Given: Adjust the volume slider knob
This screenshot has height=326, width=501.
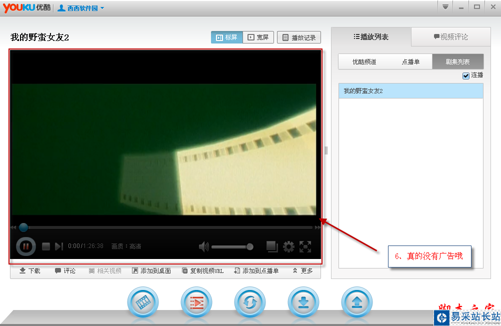Looking at the screenshot, I should pyautogui.click(x=250, y=246).
